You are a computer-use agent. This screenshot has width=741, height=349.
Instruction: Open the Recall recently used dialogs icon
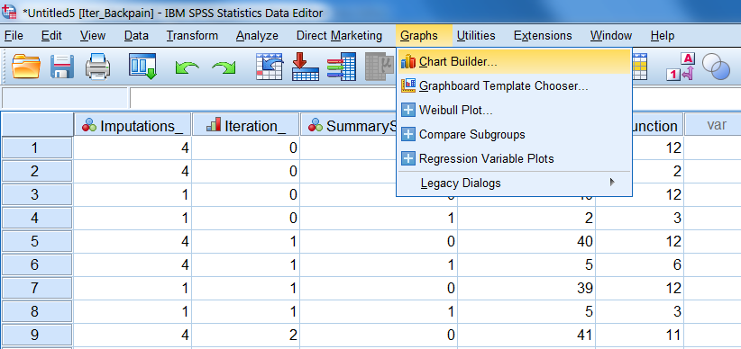[x=142, y=66]
